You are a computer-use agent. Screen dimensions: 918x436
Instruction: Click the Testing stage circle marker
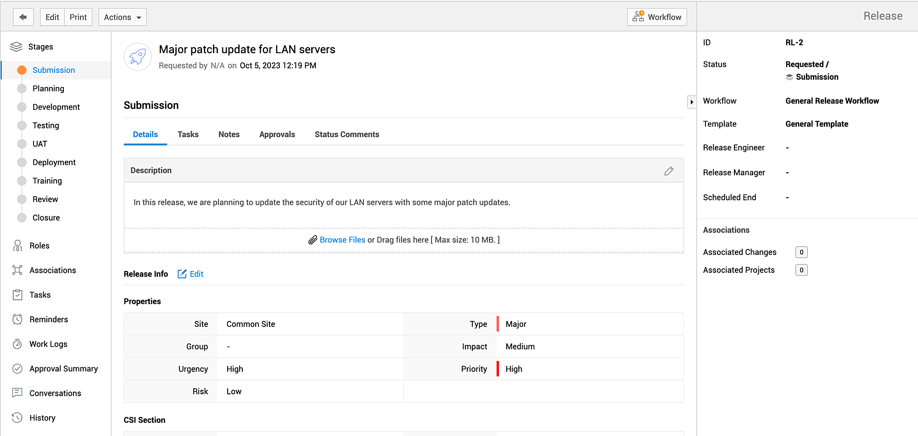coord(22,125)
